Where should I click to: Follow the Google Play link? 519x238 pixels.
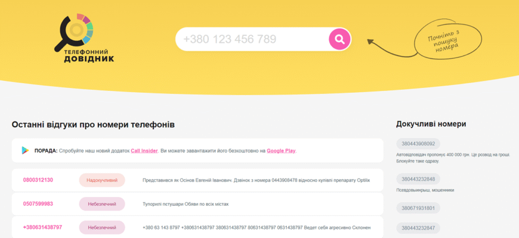pyautogui.click(x=281, y=151)
